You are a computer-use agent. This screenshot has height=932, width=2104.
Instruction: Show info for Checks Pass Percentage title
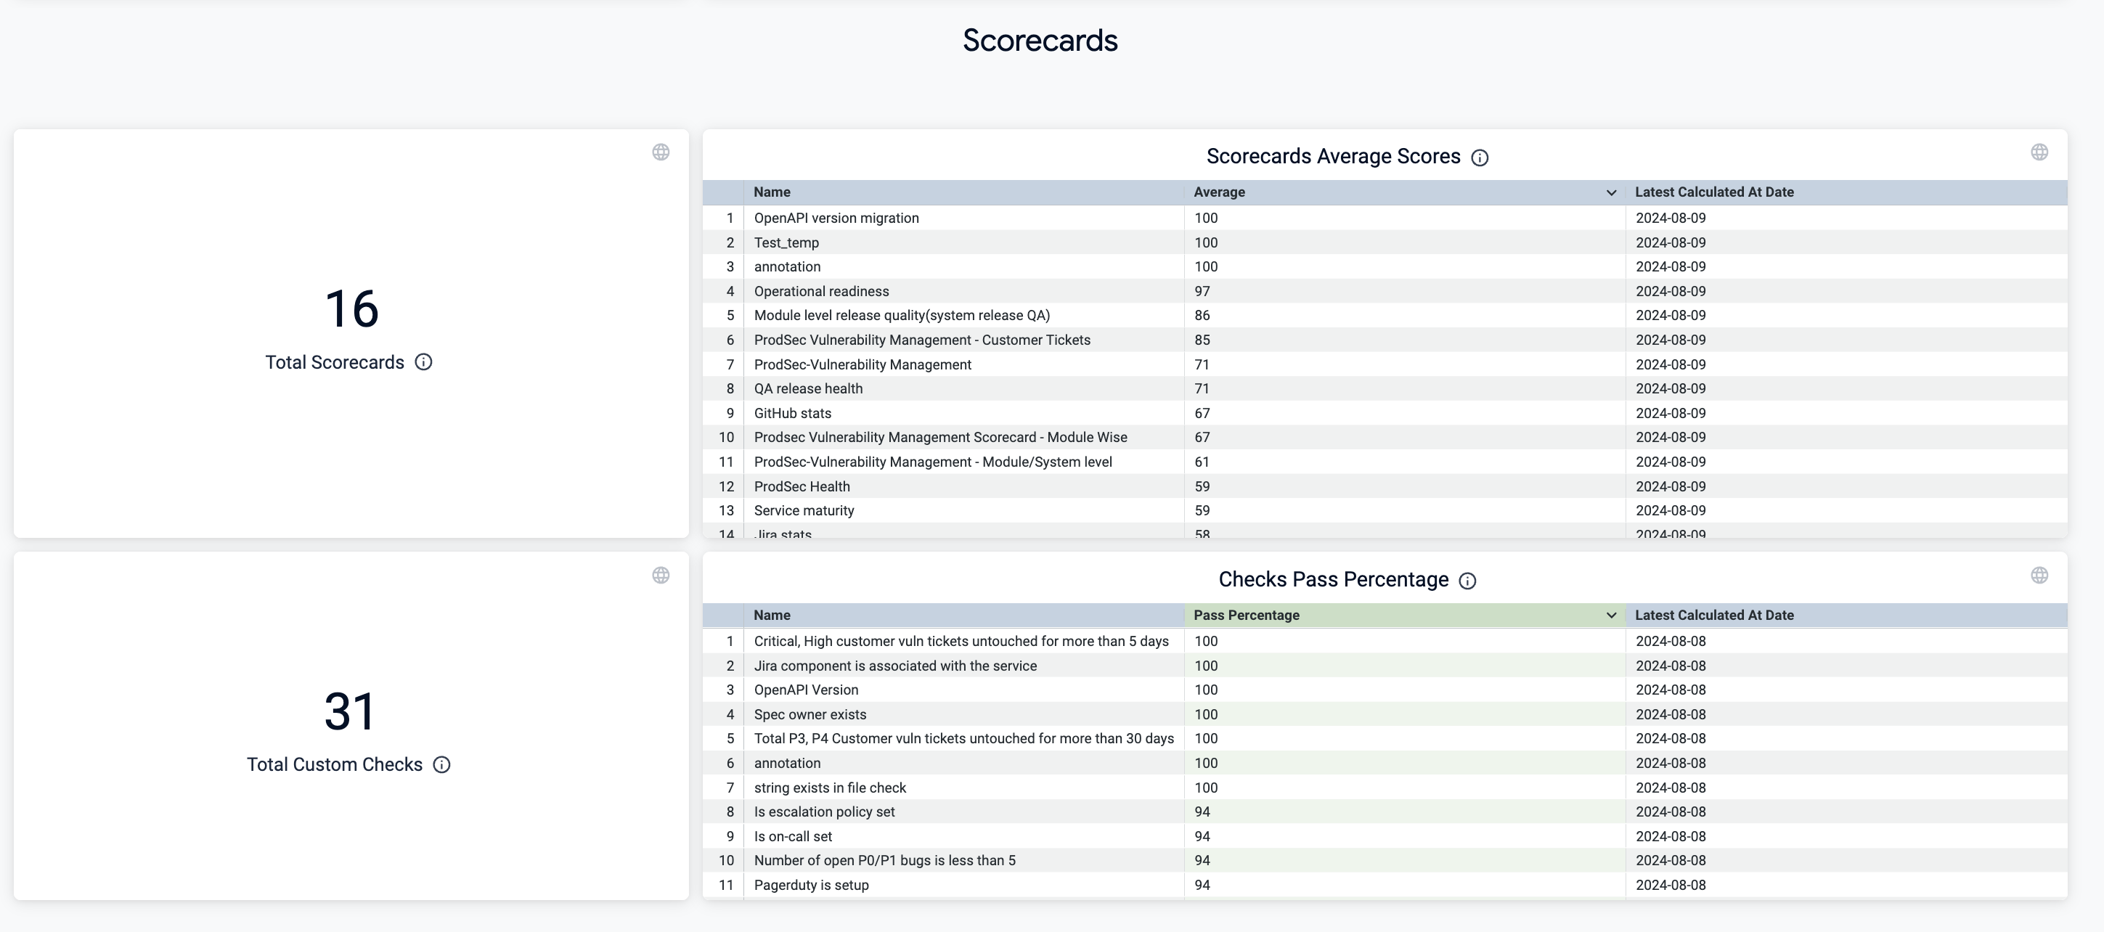coord(1467,581)
